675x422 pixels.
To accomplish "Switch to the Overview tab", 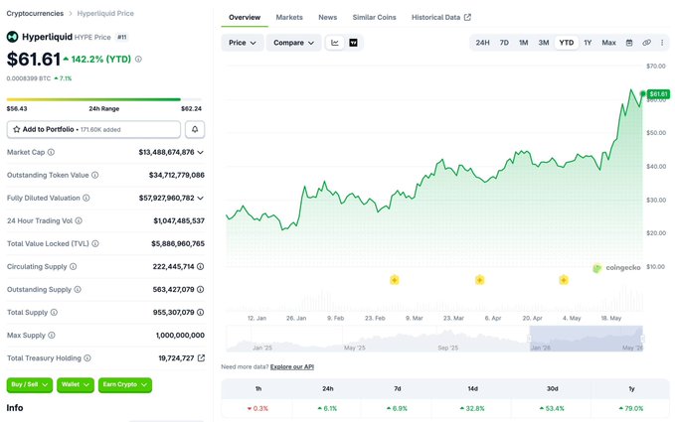I will 245,17.
